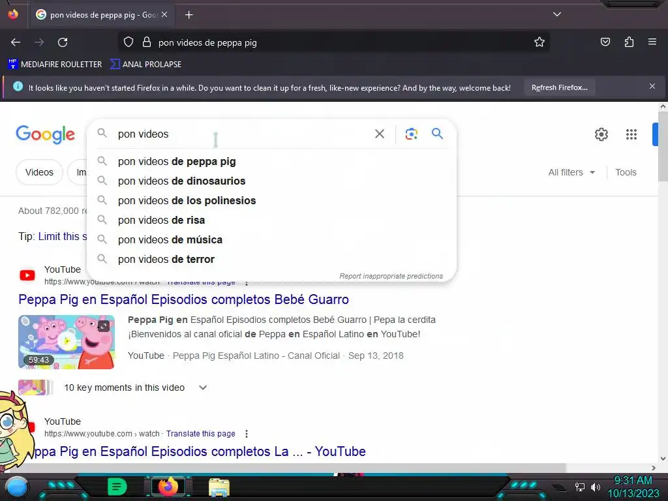Open the Google apps grid
This screenshot has height=501, width=668.
click(x=631, y=134)
